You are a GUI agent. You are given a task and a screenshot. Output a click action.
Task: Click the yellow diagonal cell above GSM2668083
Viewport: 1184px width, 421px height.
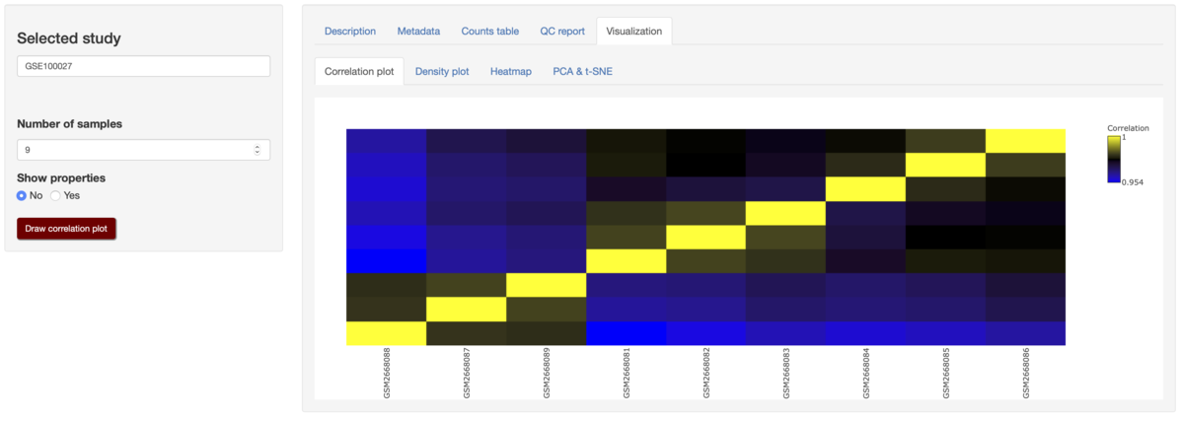785,213
